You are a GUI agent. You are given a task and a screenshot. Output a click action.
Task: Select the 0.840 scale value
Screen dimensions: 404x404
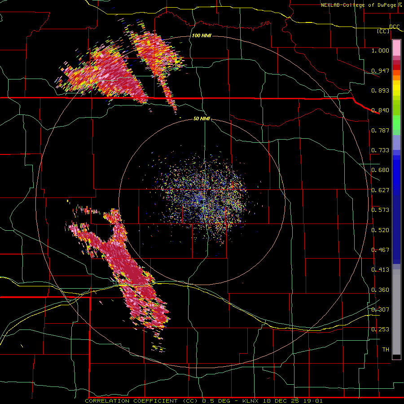coord(380,110)
